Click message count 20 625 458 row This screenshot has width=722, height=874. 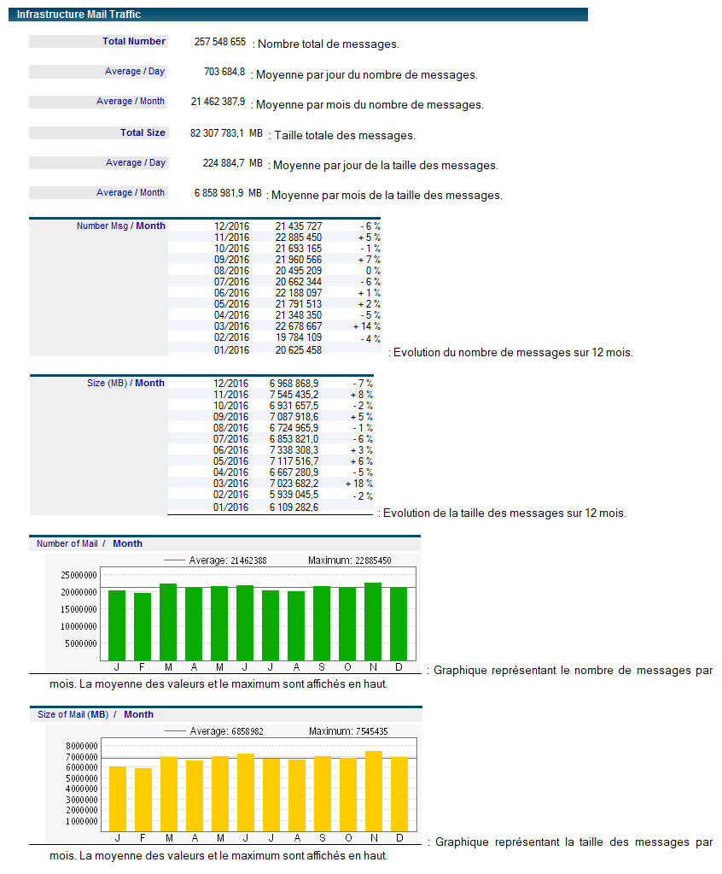click(299, 350)
